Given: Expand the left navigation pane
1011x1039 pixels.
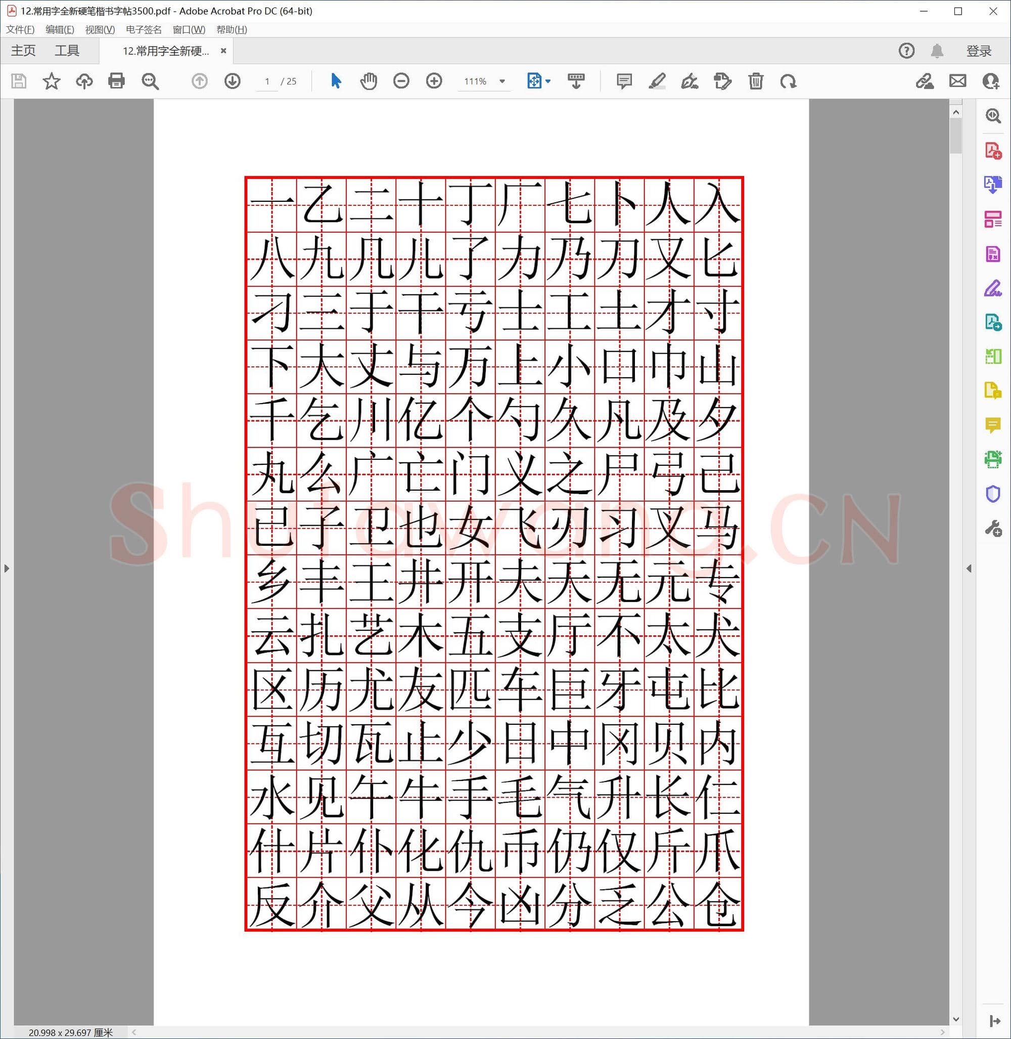Looking at the screenshot, I should pyautogui.click(x=7, y=568).
